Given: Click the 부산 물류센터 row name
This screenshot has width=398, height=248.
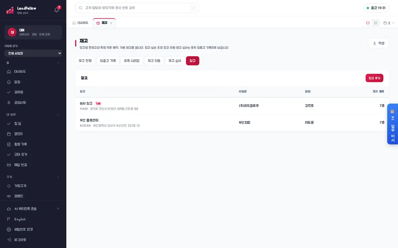Looking at the screenshot, I should pyautogui.click(x=89, y=120).
